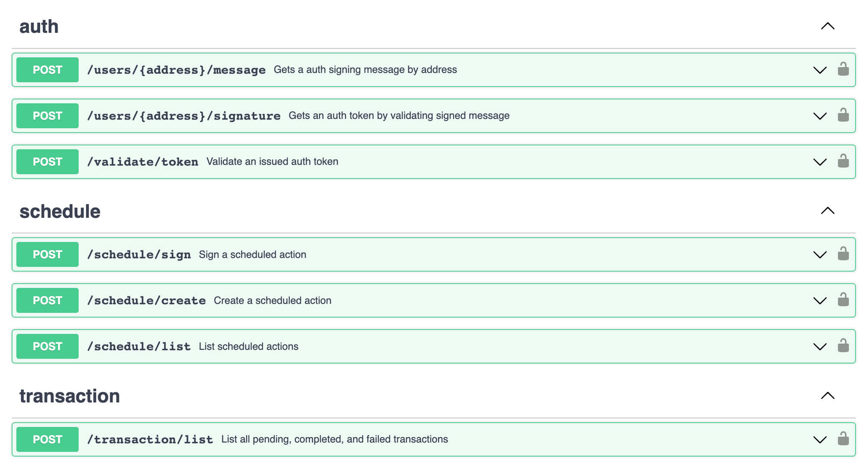The height and width of the screenshot is (466, 866).
Task: Open authorization lock for /schedule/create
Action: (843, 299)
